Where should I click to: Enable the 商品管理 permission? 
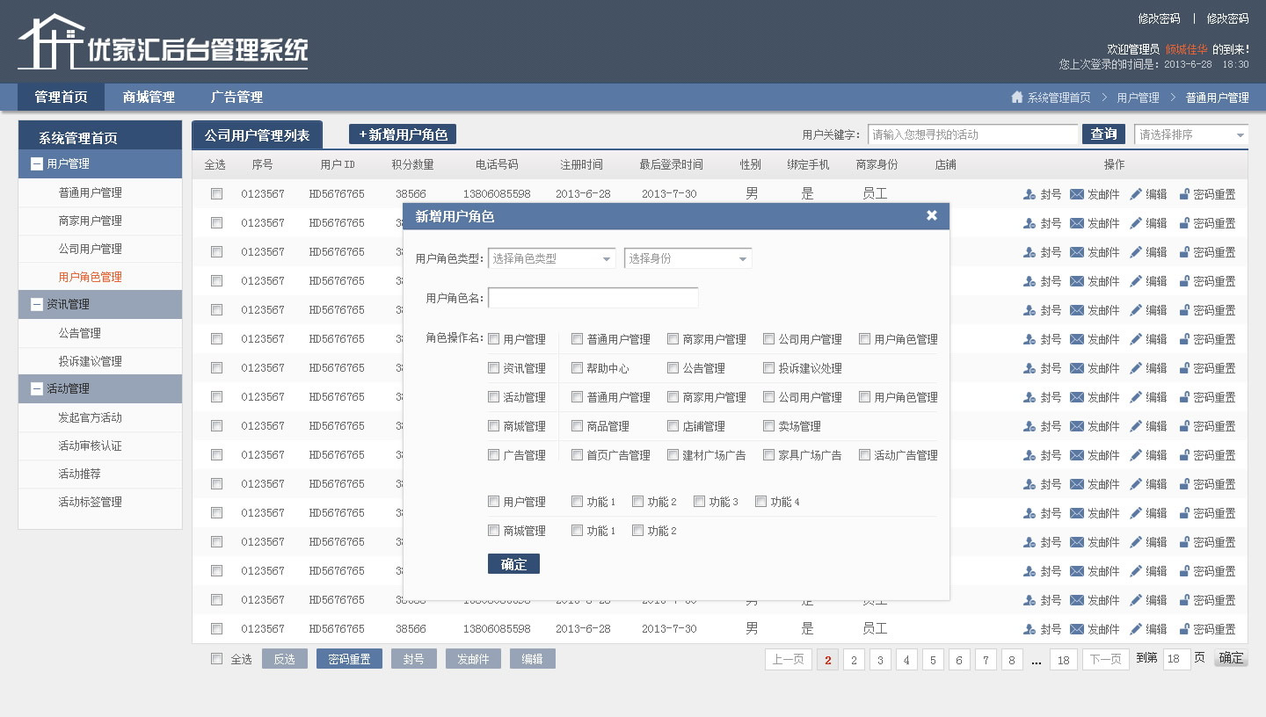(578, 426)
